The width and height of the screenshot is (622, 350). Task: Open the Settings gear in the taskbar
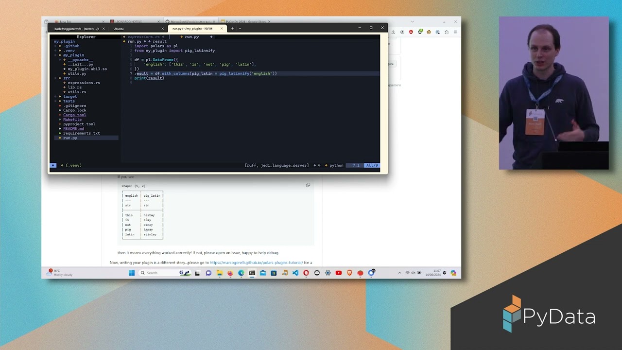tap(328, 273)
